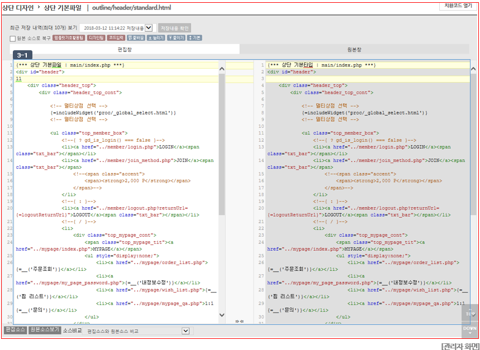Click the 소스비교 label
This screenshot has width=480, height=350.
[x=72, y=330]
